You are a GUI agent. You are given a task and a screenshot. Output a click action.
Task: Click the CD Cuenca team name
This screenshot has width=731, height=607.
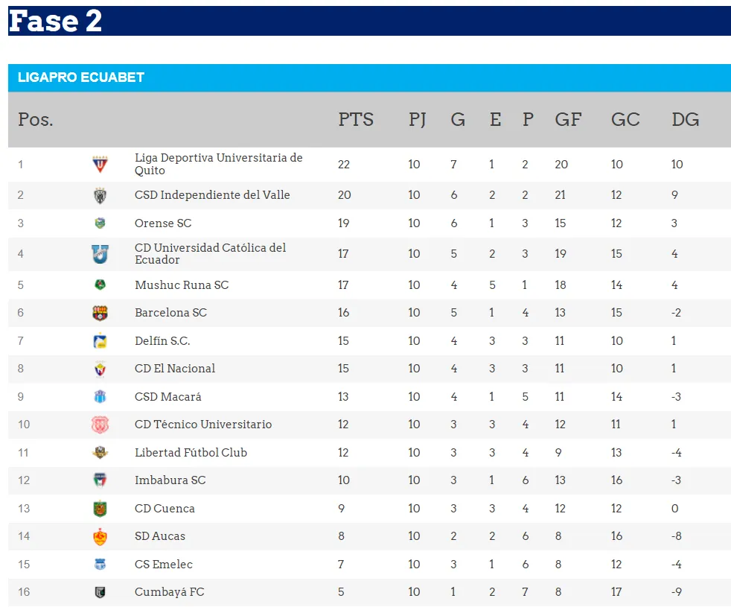tap(165, 509)
